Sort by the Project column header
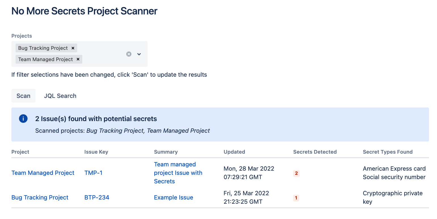The height and width of the screenshot is (219, 437). [20, 152]
